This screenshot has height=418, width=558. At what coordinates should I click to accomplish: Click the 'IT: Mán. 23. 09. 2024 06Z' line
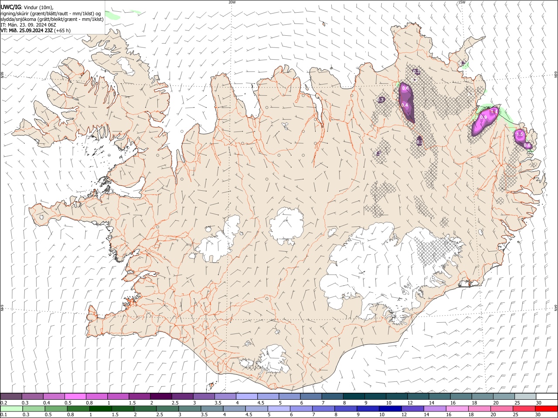[28, 25]
